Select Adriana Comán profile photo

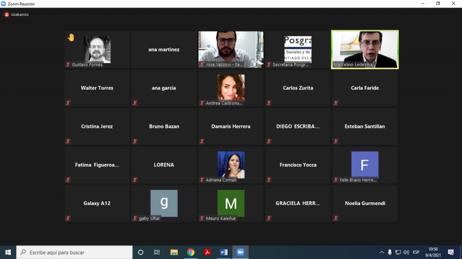coord(231,165)
